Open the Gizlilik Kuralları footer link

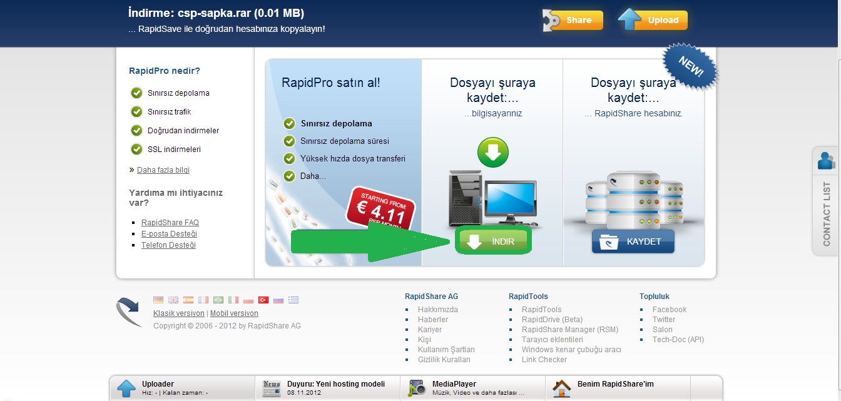click(x=444, y=360)
